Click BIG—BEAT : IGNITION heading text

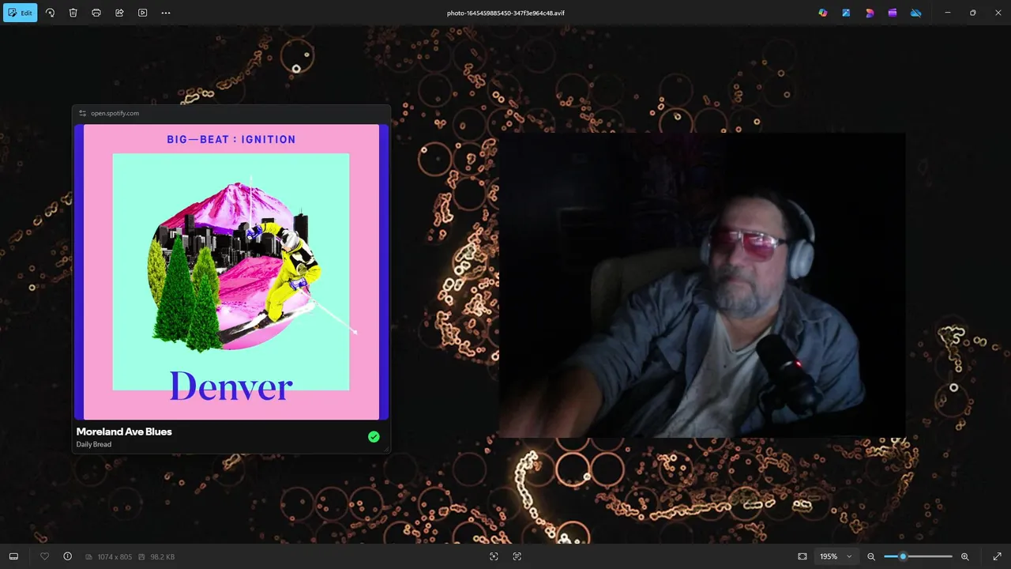pyautogui.click(x=231, y=139)
